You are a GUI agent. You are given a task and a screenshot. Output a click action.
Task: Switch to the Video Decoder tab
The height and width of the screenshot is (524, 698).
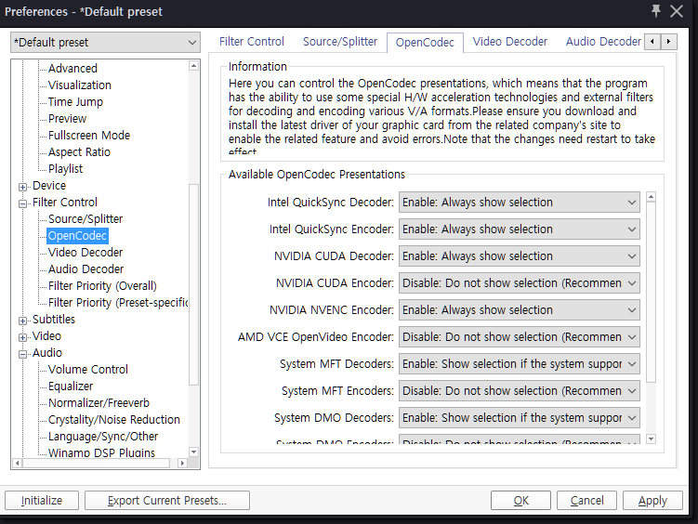click(510, 42)
